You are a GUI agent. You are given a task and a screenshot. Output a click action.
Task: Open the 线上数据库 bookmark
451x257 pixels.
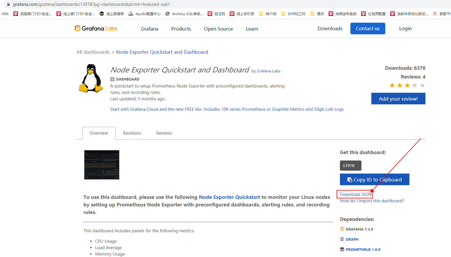pos(112,14)
